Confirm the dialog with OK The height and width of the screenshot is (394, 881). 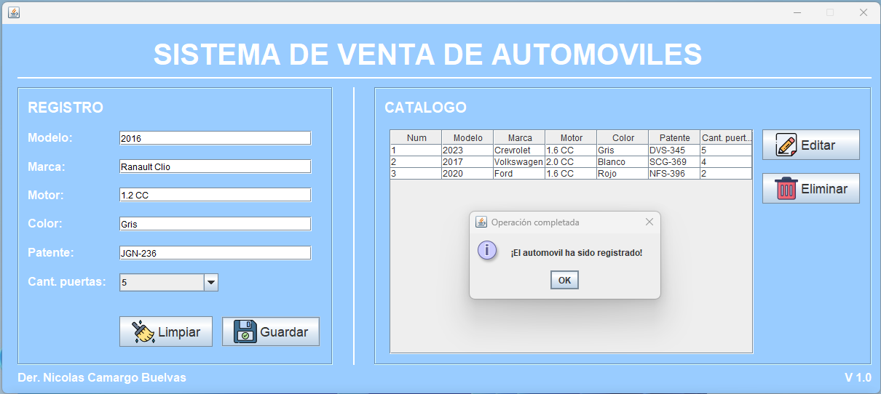564,280
